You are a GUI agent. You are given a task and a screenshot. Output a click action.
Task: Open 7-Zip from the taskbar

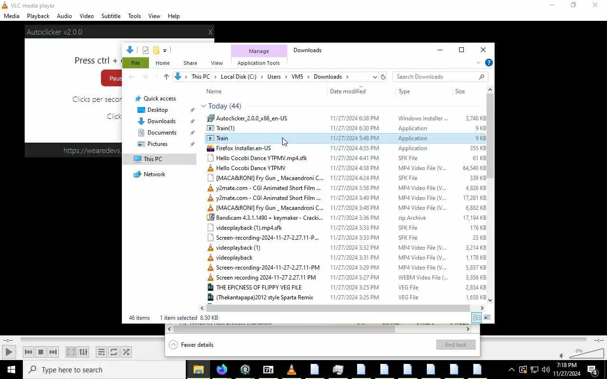point(268,370)
